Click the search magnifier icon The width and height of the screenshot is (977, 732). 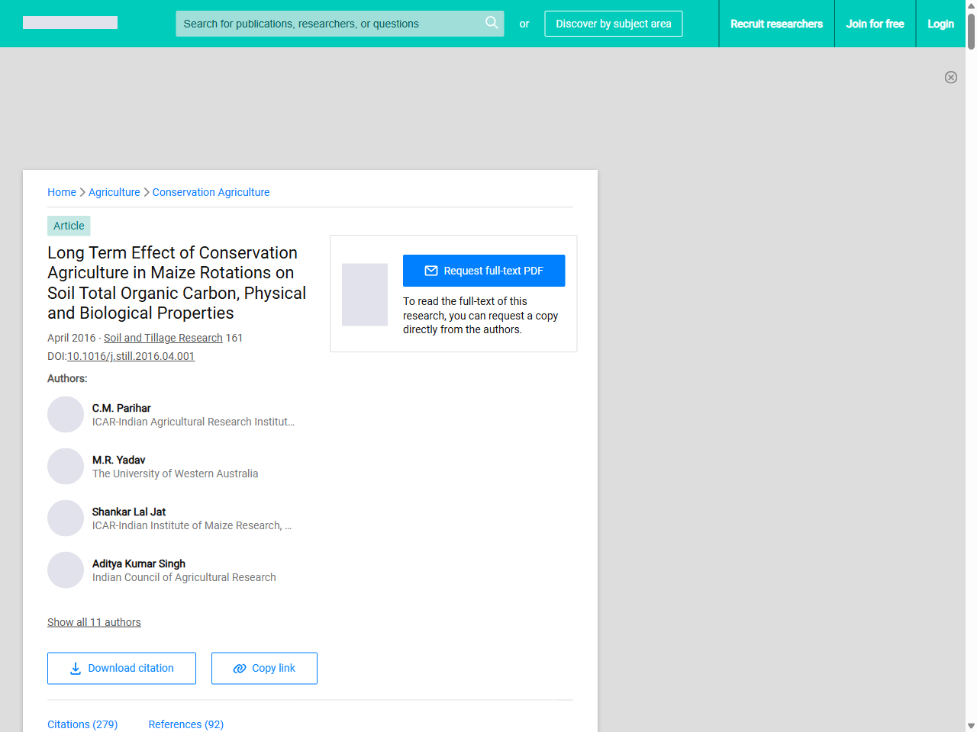pyautogui.click(x=492, y=23)
